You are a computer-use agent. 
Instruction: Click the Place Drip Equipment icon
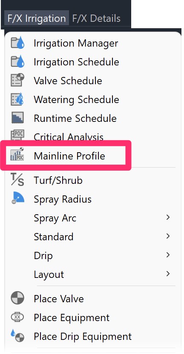point(17,336)
